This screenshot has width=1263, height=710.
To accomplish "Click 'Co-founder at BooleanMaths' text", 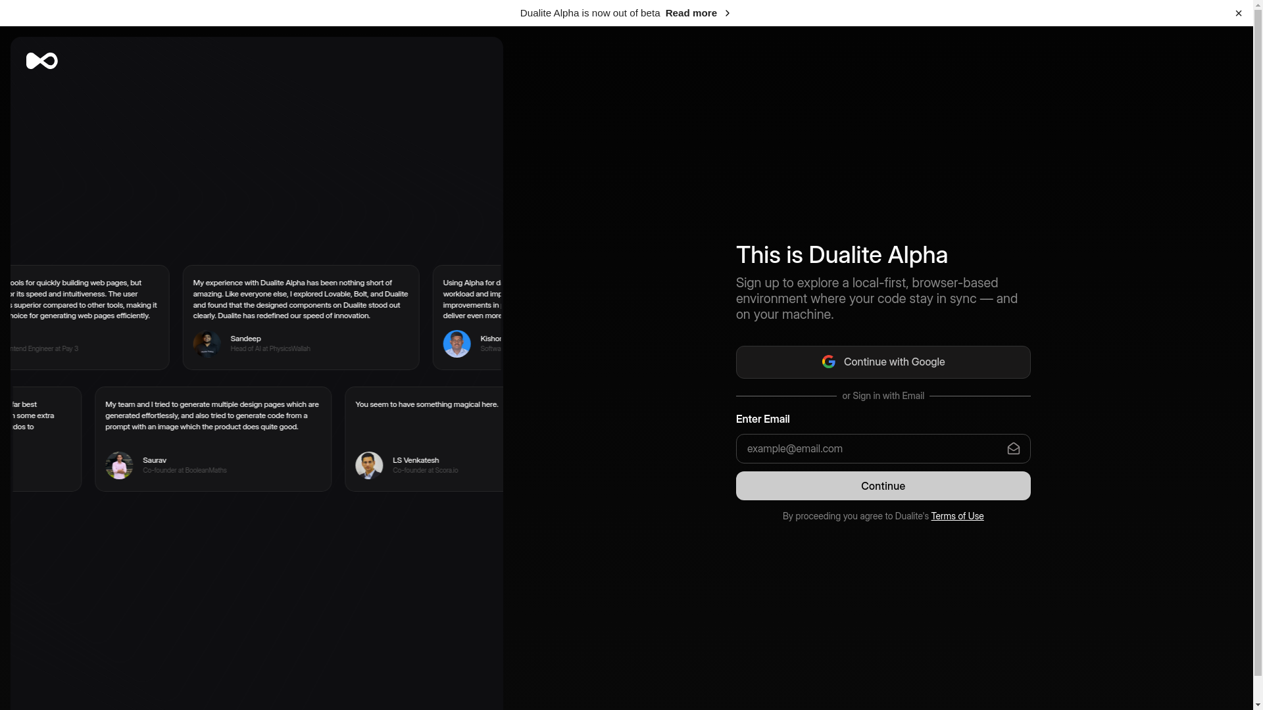I will pos(184,471).
